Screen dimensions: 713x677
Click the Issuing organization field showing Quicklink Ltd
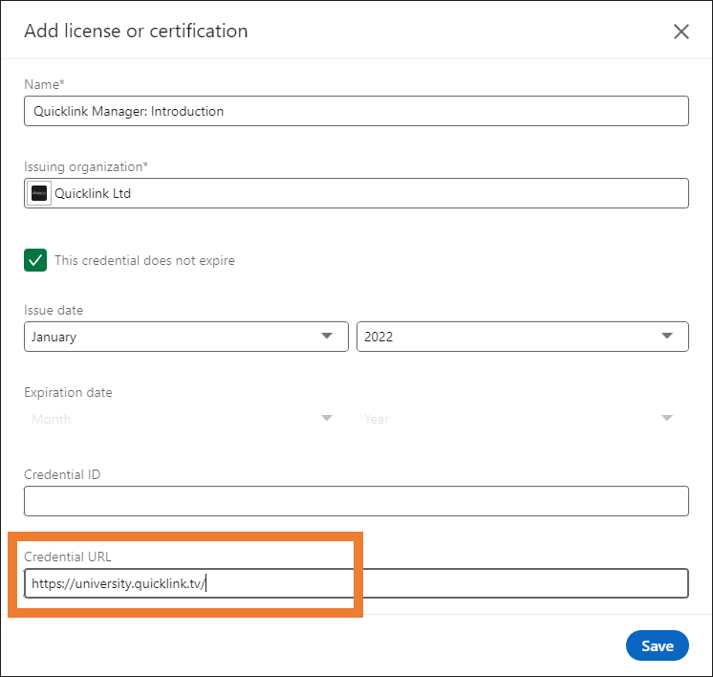click(356, 193)
